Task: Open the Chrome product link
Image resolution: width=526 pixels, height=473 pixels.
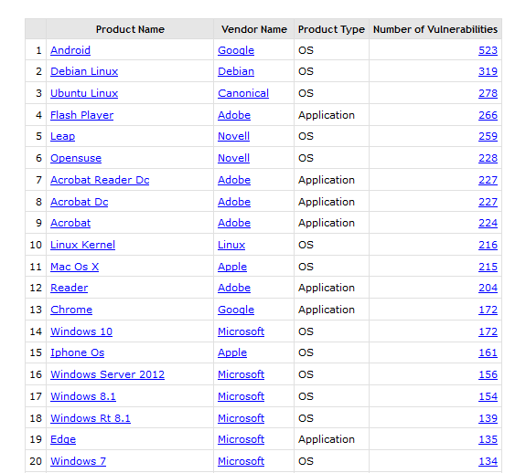Action: [x=71, y=310]
